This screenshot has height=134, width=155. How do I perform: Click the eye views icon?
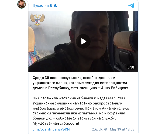coord(106,129)
